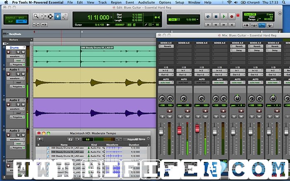
Task: Click the speaker preview icon in browser
Action: pyautogui.click(x=78, y=139)
